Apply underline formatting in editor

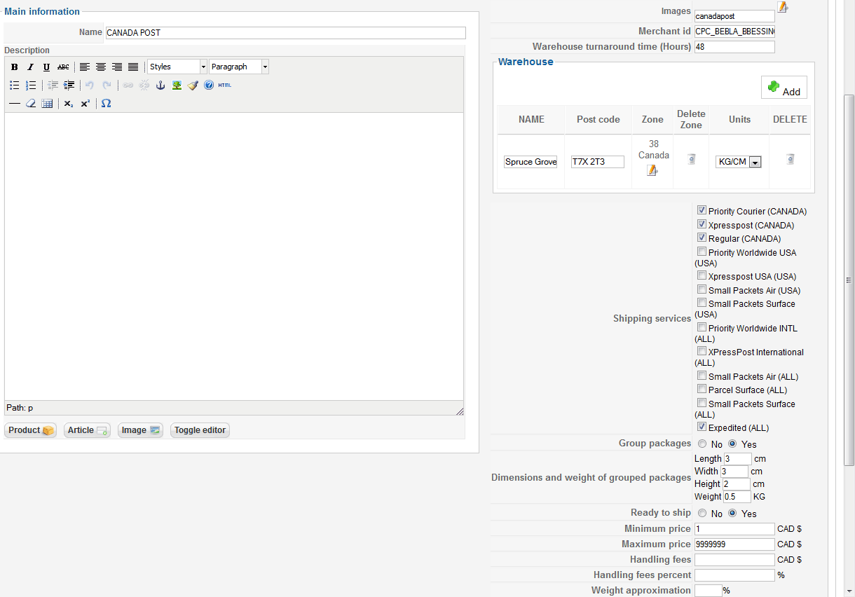coord(46,67)
